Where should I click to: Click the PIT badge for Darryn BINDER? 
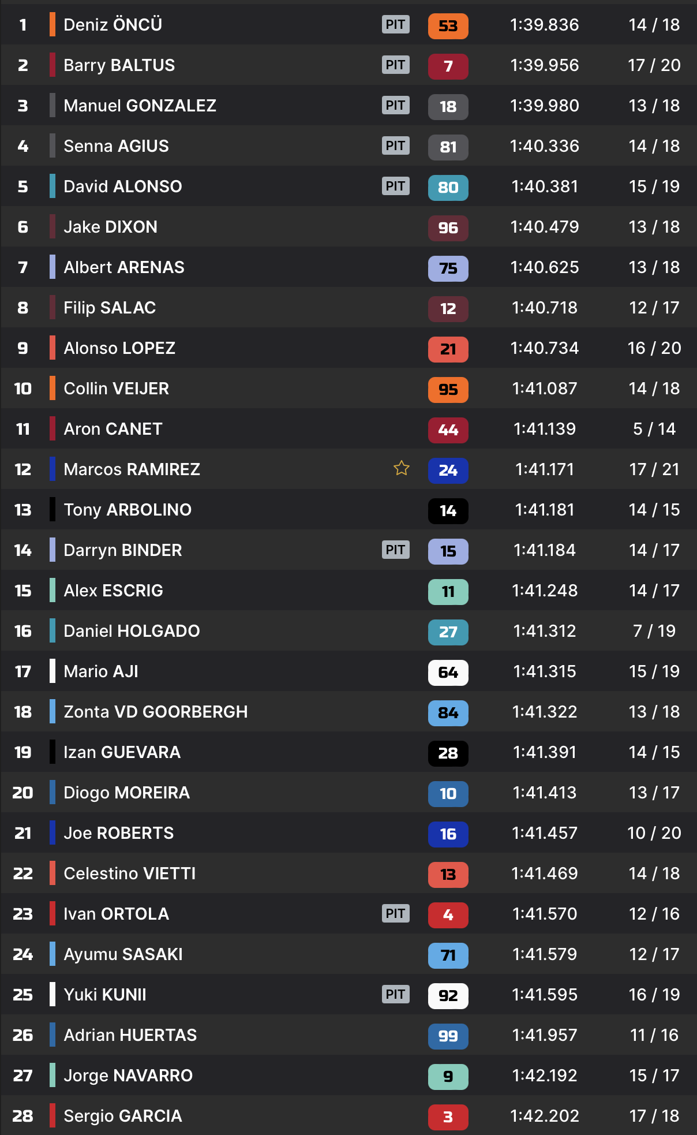[396, 550]
